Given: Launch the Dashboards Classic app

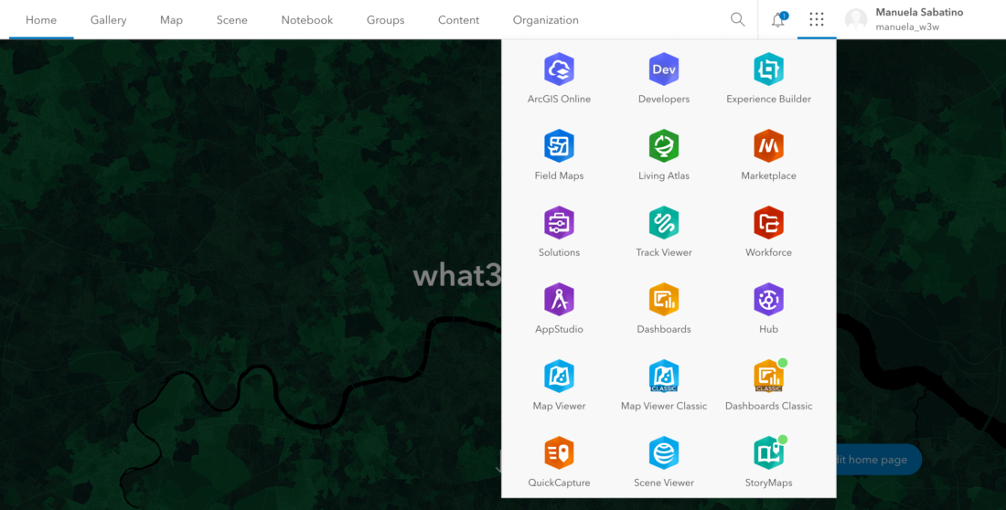Looking at the screenshot, I should click(x=768, y=386).
